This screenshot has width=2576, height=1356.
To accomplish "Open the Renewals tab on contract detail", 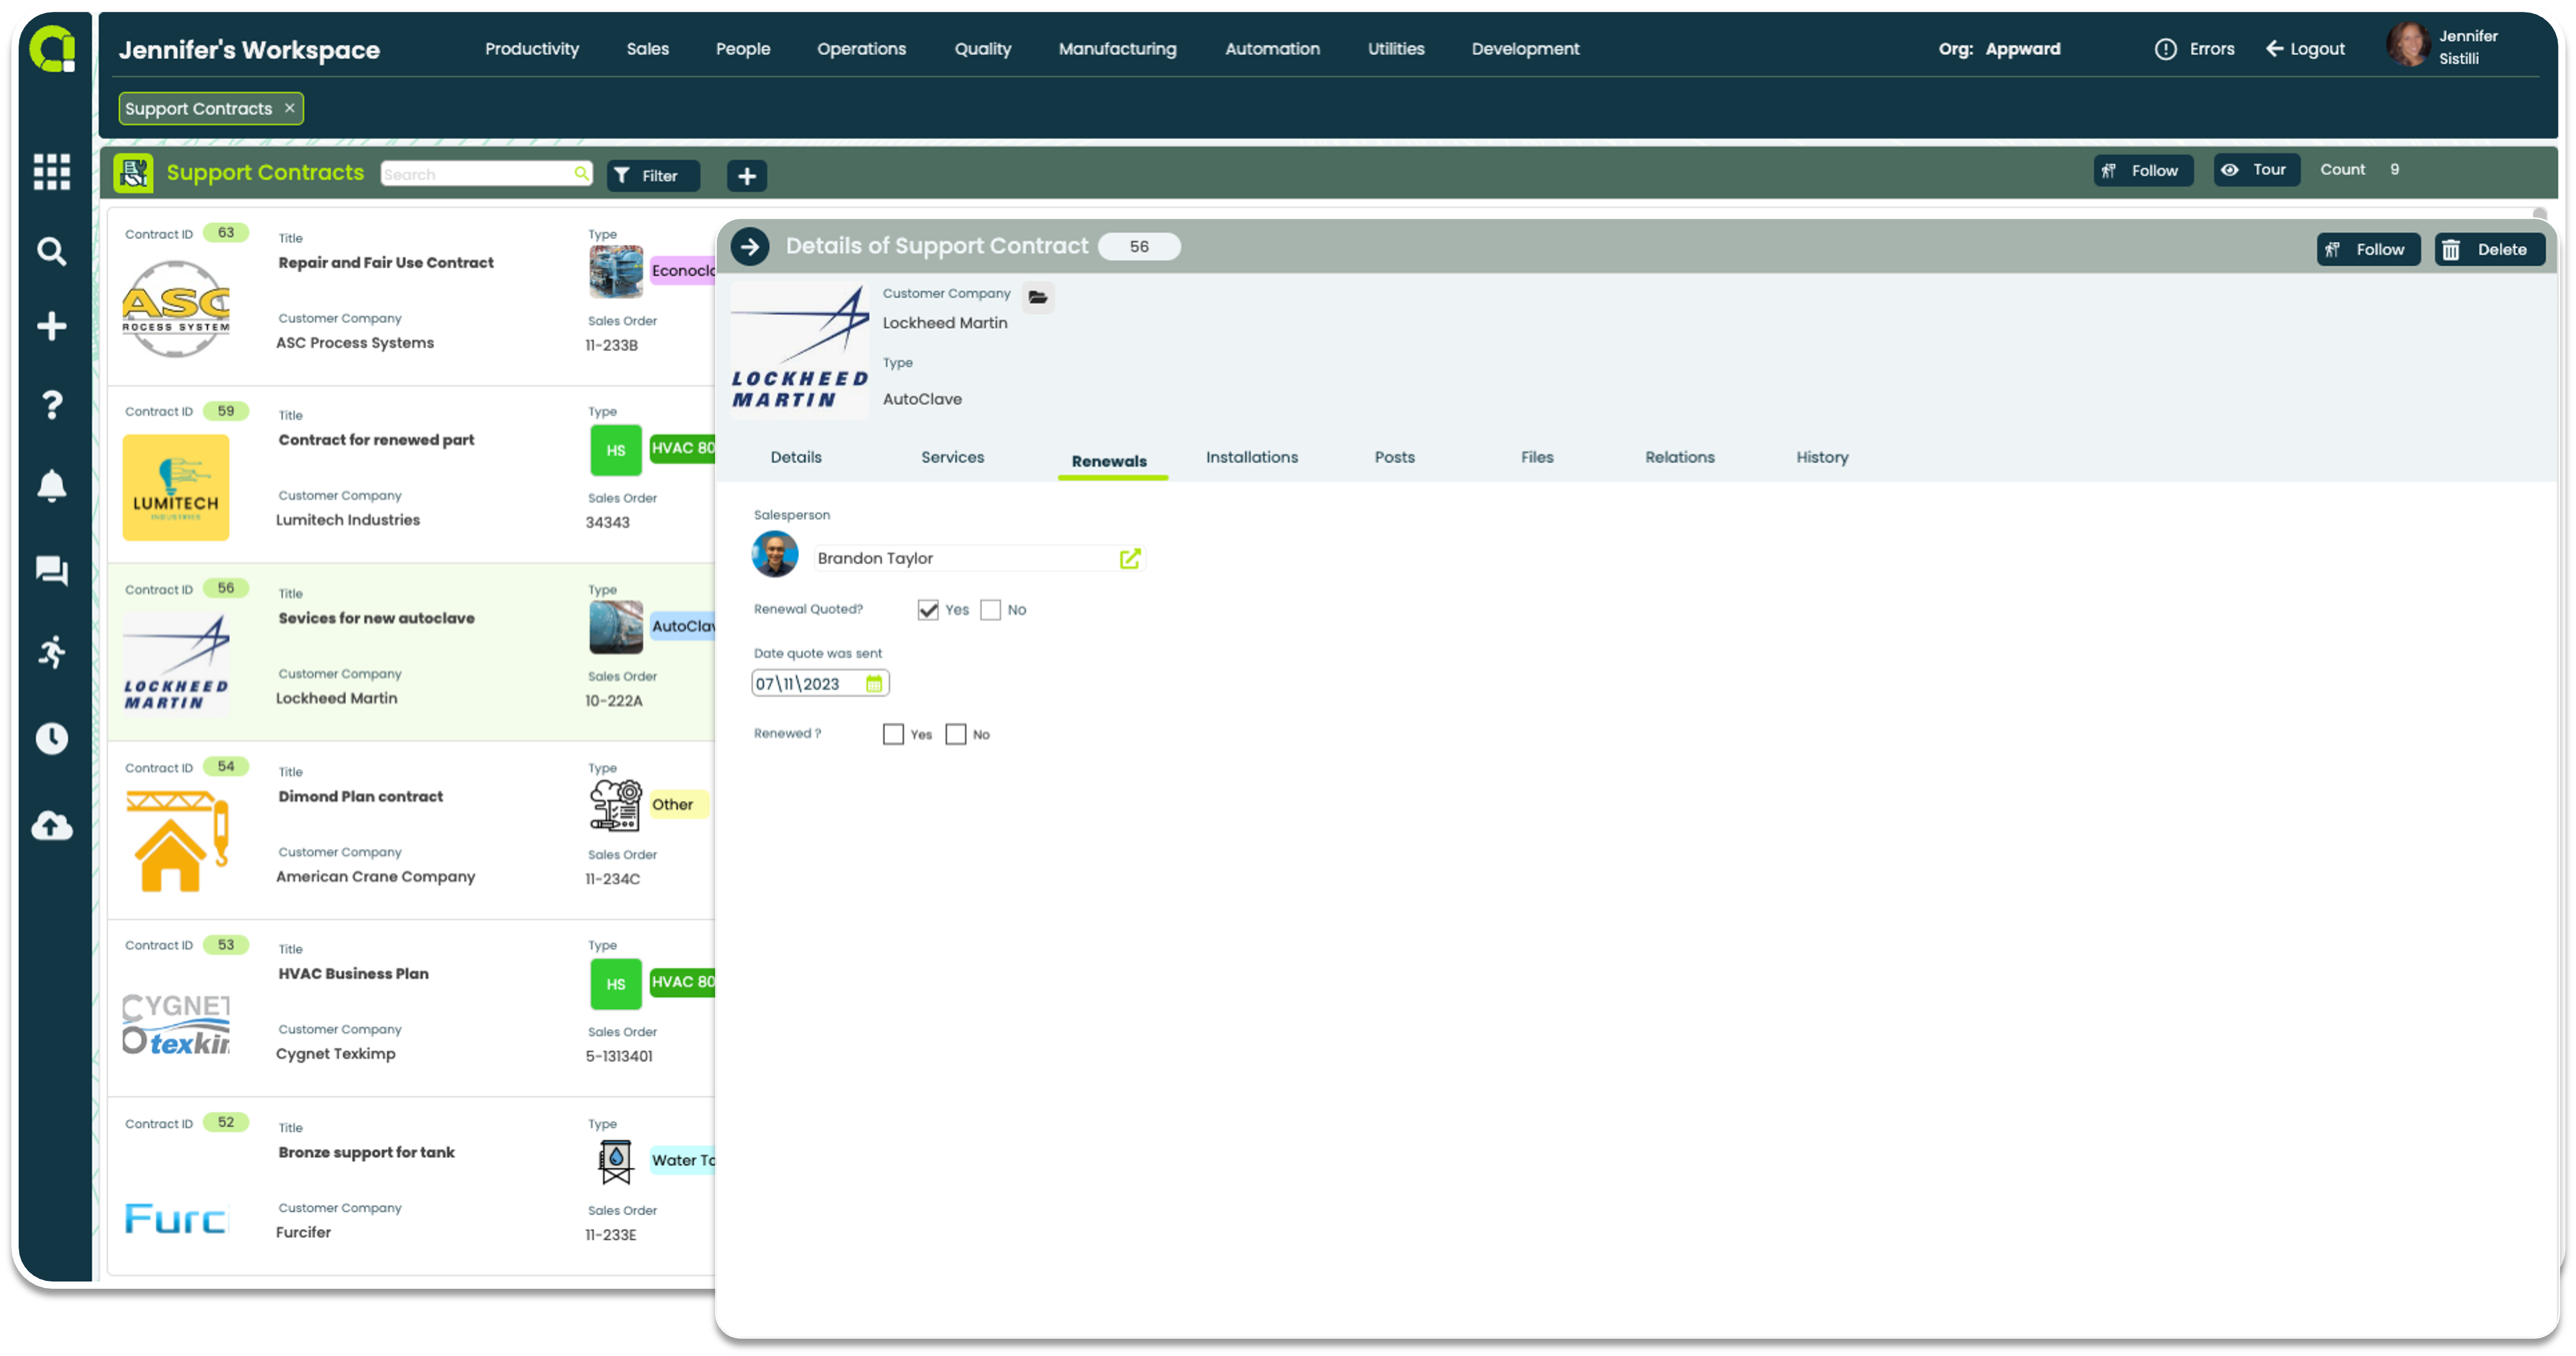I will click(x=1109, y=456).
